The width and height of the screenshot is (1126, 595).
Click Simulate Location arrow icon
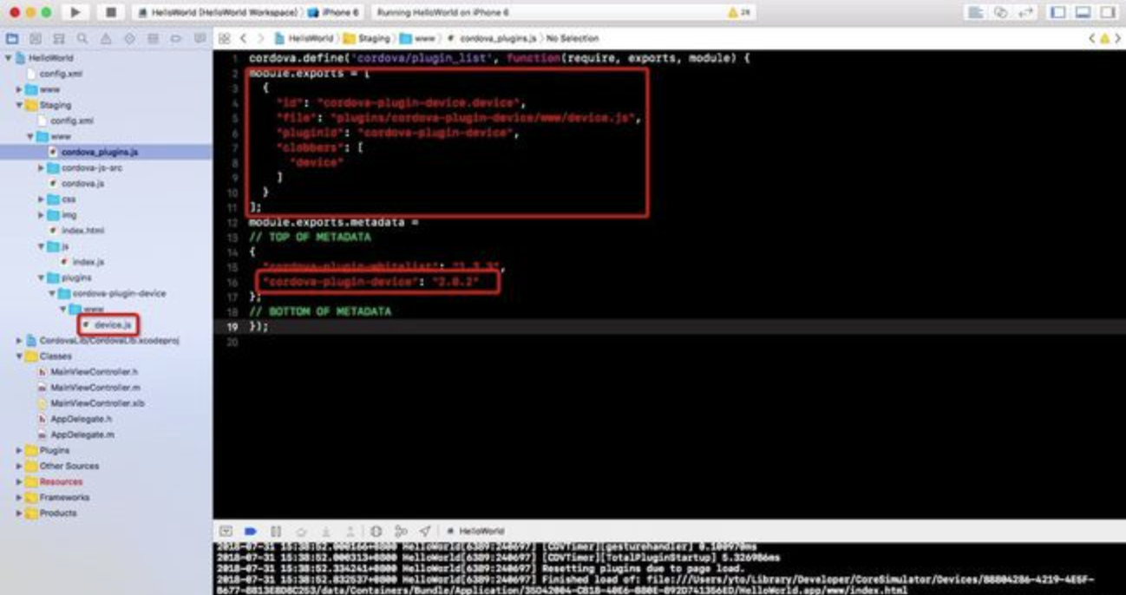[425, 531]
